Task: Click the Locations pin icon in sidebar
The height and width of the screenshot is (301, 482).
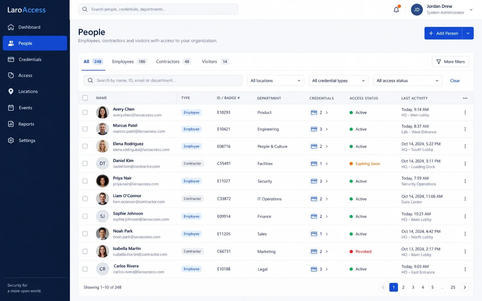Action: tap(11, 91)
